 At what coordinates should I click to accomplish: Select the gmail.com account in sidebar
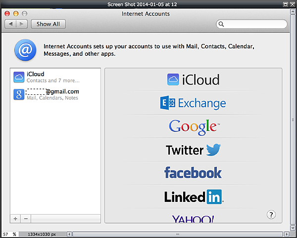55,94
